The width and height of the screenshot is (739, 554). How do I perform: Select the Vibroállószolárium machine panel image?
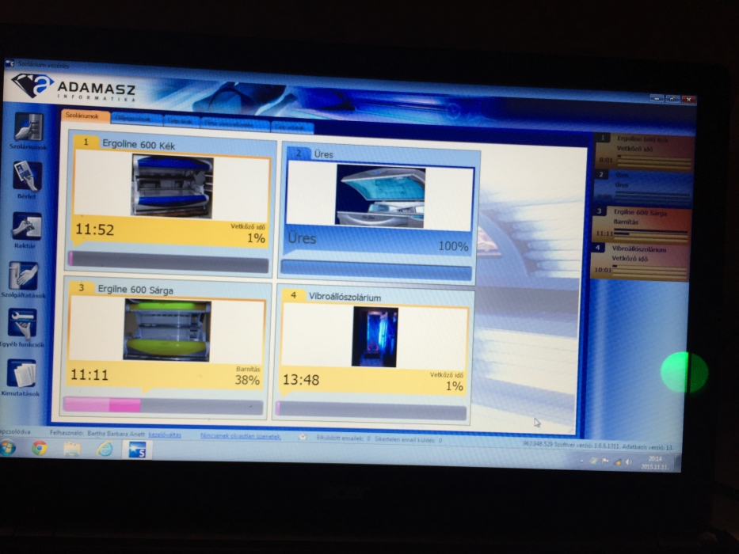tap(375, 336)
